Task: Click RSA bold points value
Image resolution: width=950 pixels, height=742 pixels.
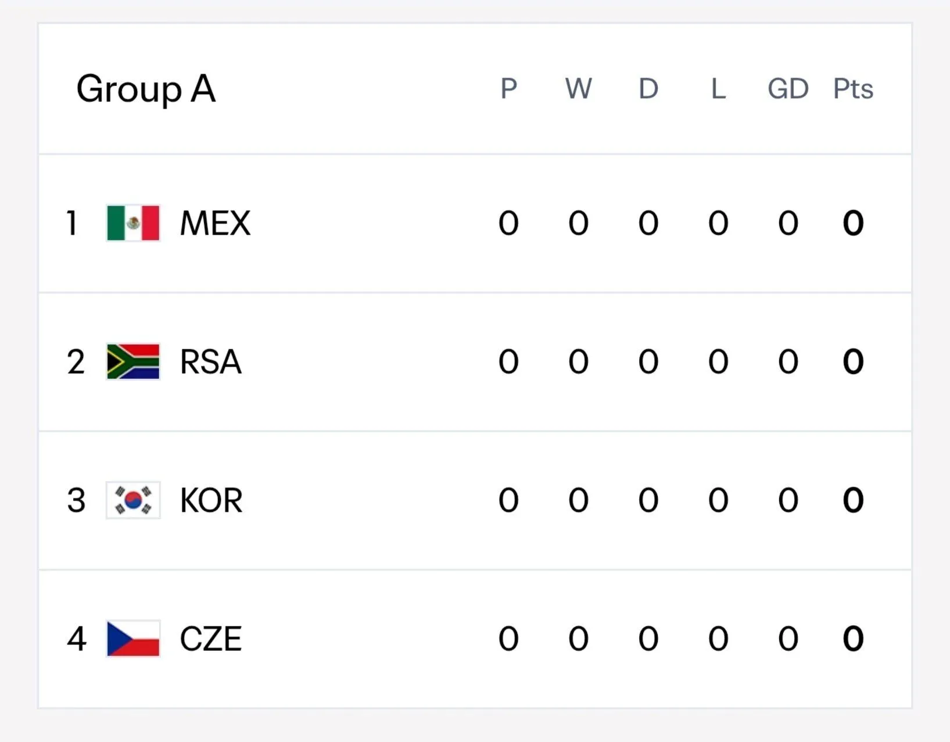Action: tap(854, 361)
